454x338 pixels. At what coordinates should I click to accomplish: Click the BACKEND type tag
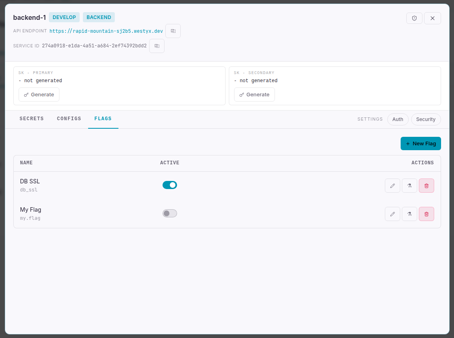pos(99,17)
